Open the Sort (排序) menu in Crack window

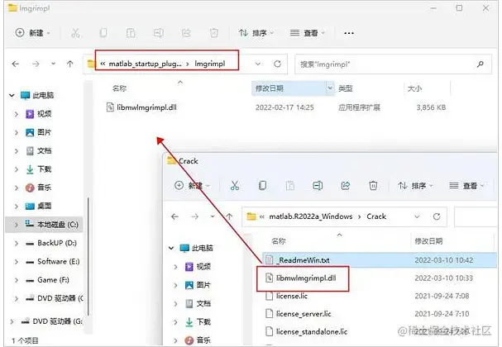(x=415, y=186)
